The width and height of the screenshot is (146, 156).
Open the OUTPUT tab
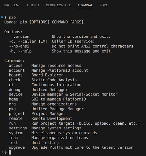33,5
